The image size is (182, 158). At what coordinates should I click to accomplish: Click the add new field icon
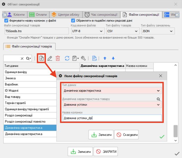coord(41,58)
